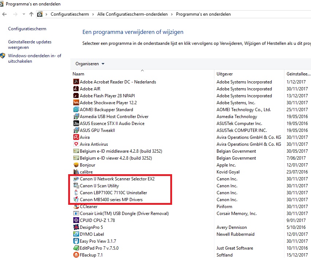Click Alle Configuratiescherm-onderdelen breadcrumb
311x258 pixels.
pyautogui.click(x=132, y=14)
